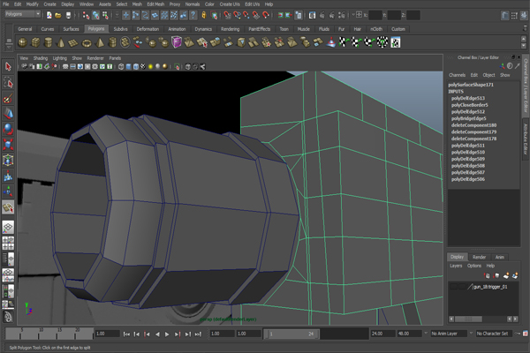Click the time slider ruler

point(49,334)
